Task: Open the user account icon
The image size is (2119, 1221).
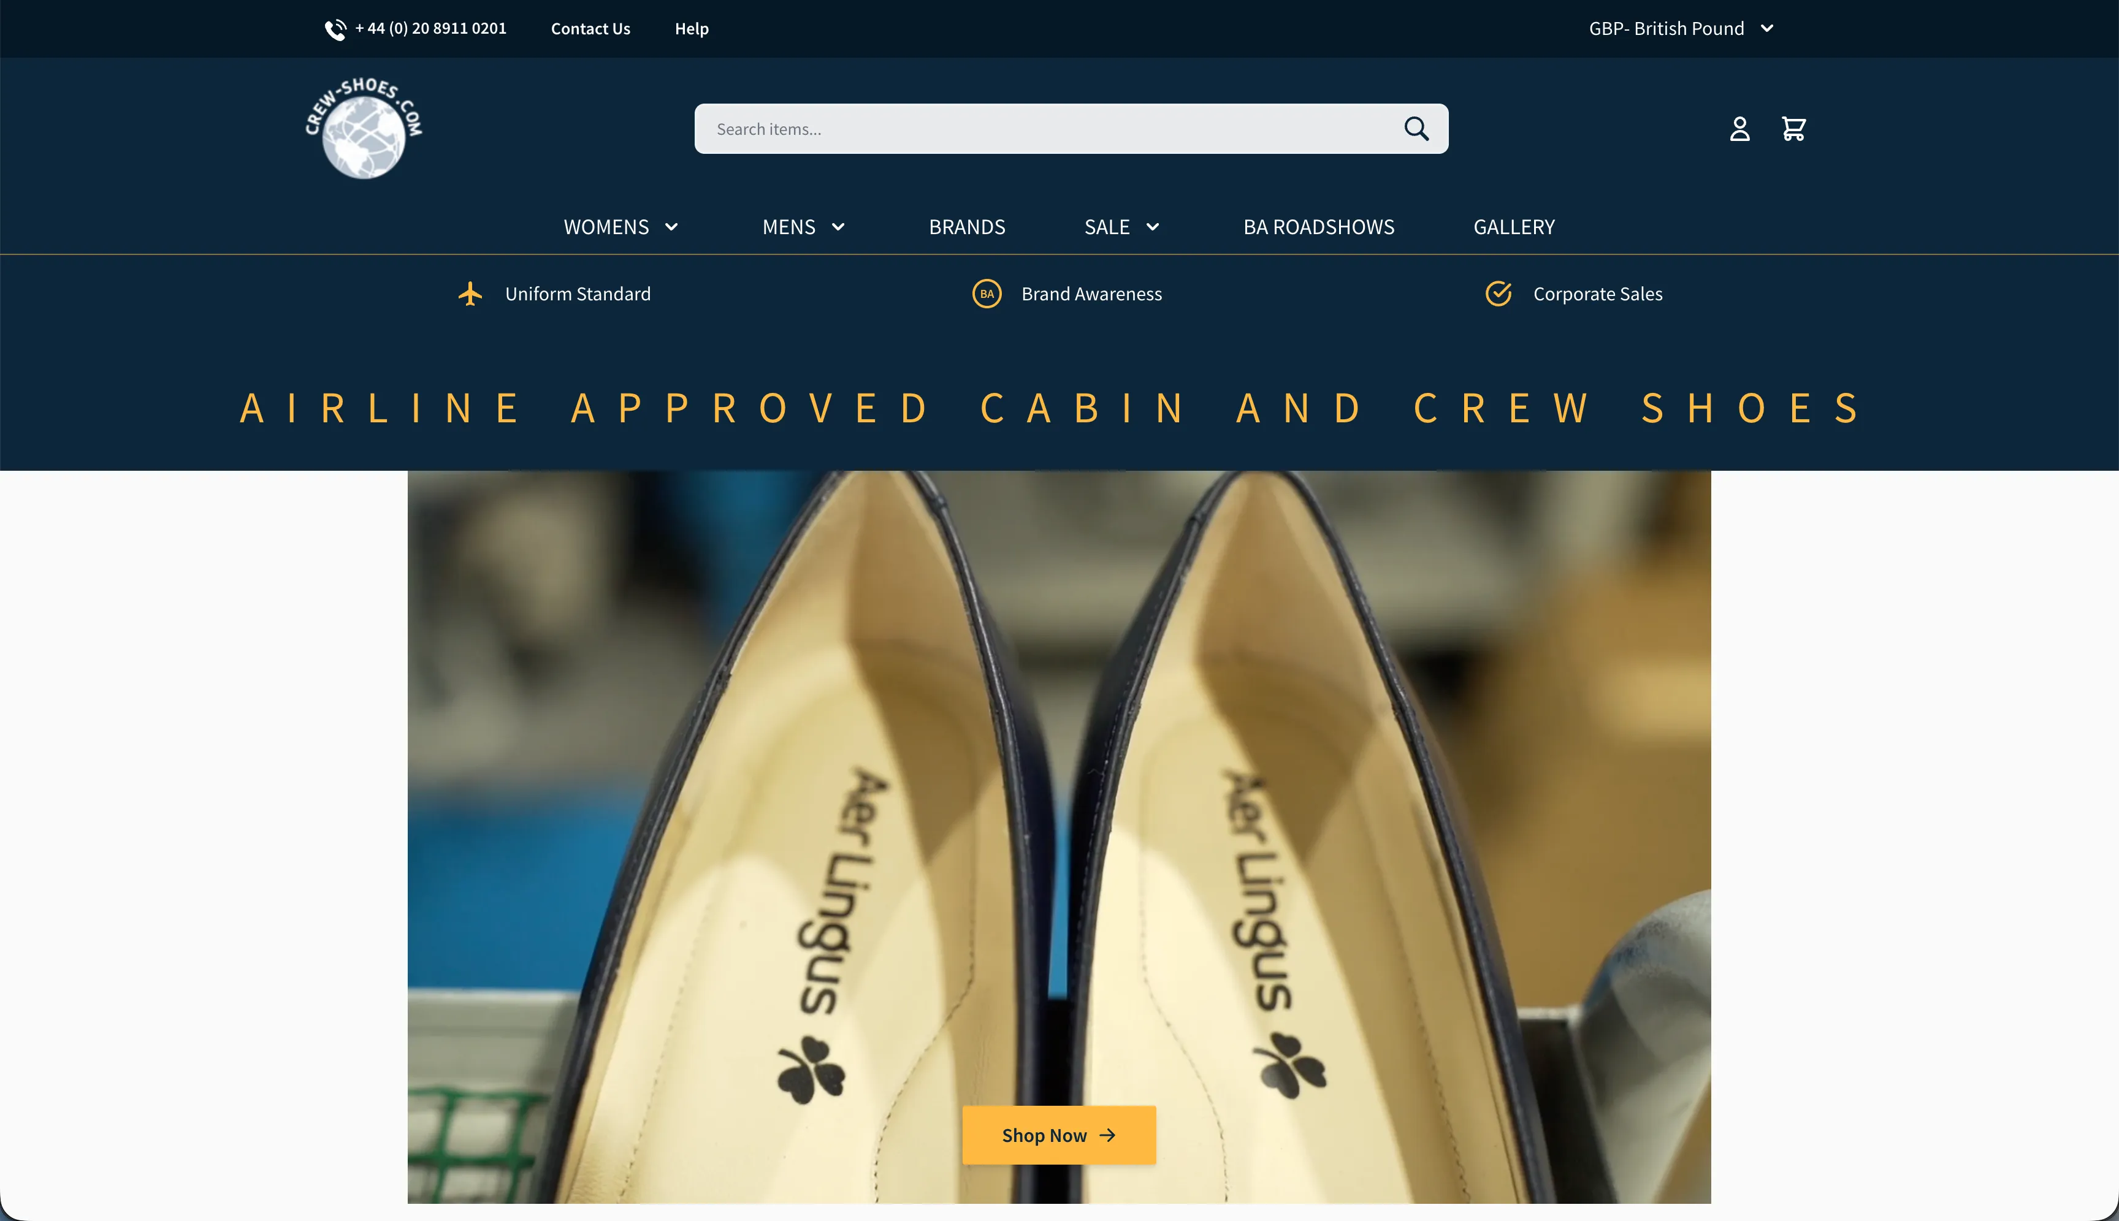Action: [x=1739, y=128]
